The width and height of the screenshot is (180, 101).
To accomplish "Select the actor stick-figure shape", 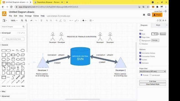I will tap(18, 68).
